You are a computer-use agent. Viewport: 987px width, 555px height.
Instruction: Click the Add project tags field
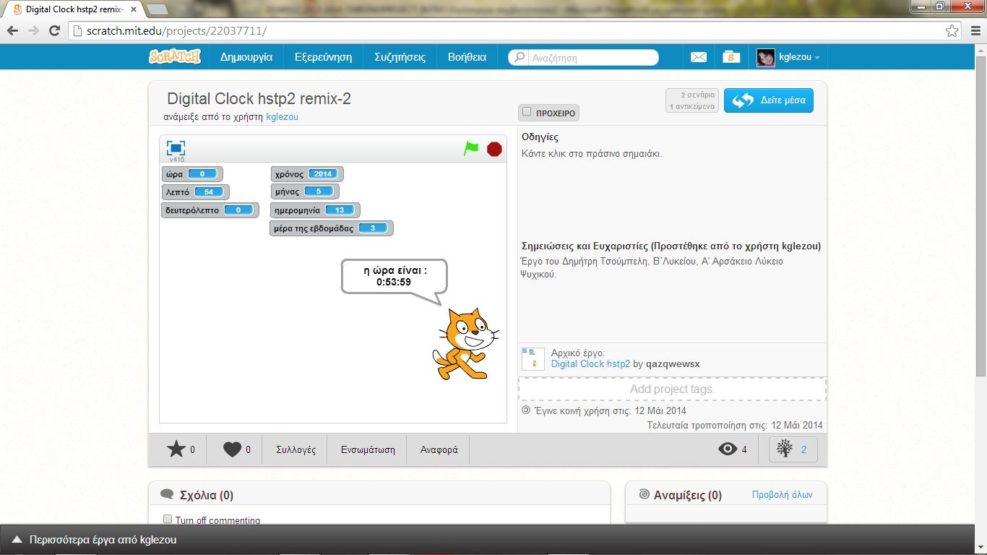[x=672, y=389]
